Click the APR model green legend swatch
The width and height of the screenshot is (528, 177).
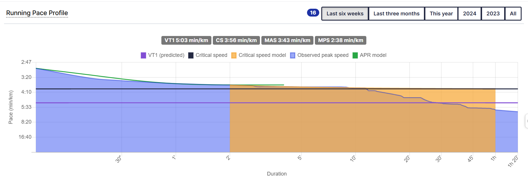(x=355, y=55)
